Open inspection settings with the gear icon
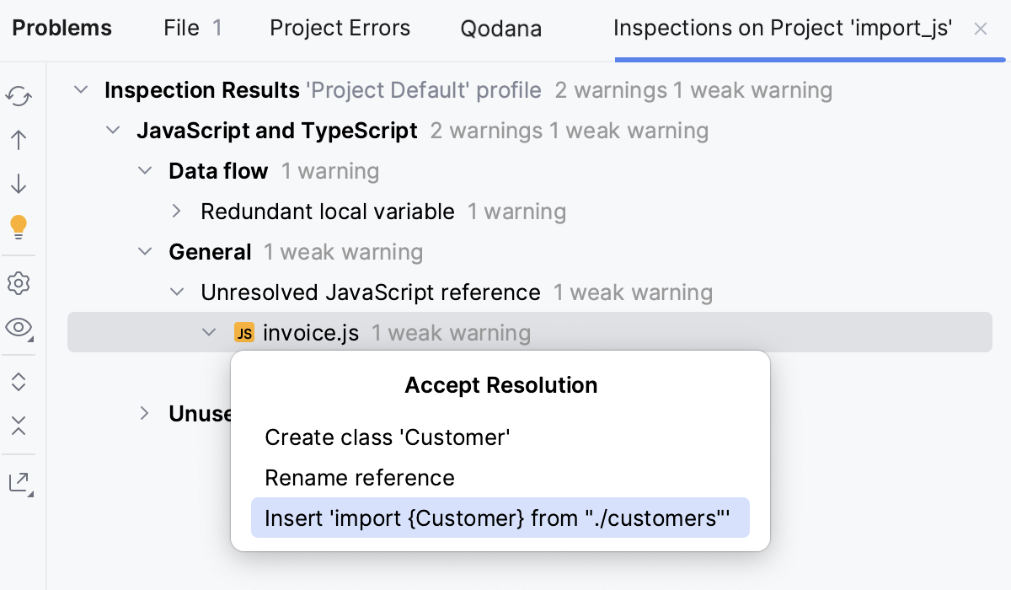This screenshot has height=590, width=1011. coord(18,284)
